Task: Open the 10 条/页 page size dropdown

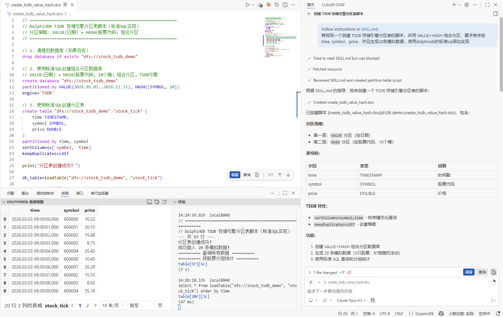Action: point(113,306)
